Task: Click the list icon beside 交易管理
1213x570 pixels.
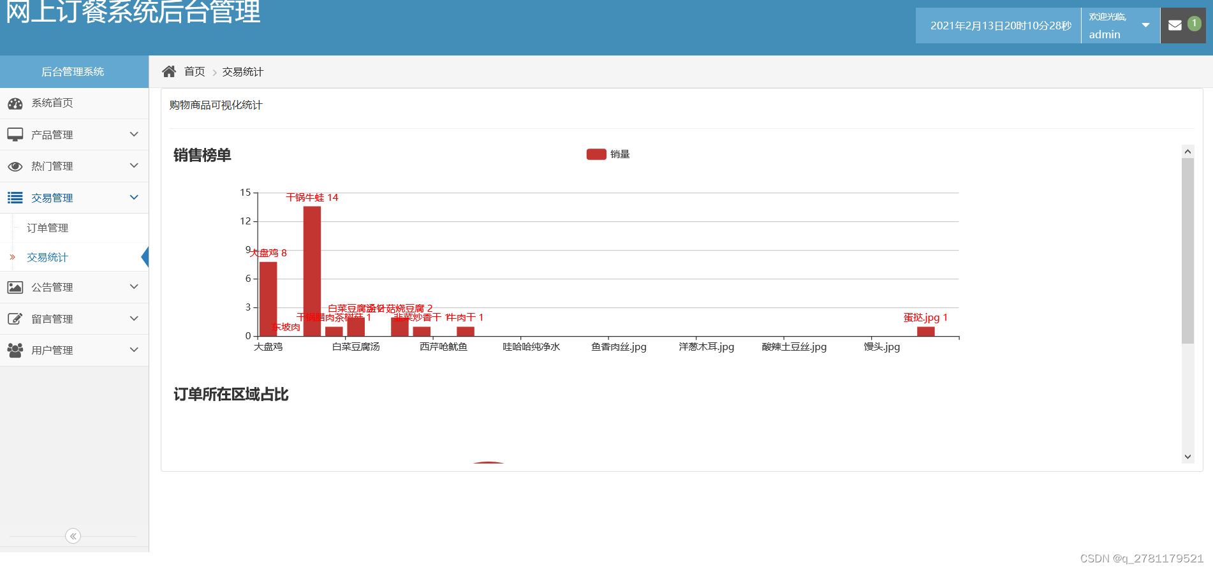Action: tap(15, 198)
